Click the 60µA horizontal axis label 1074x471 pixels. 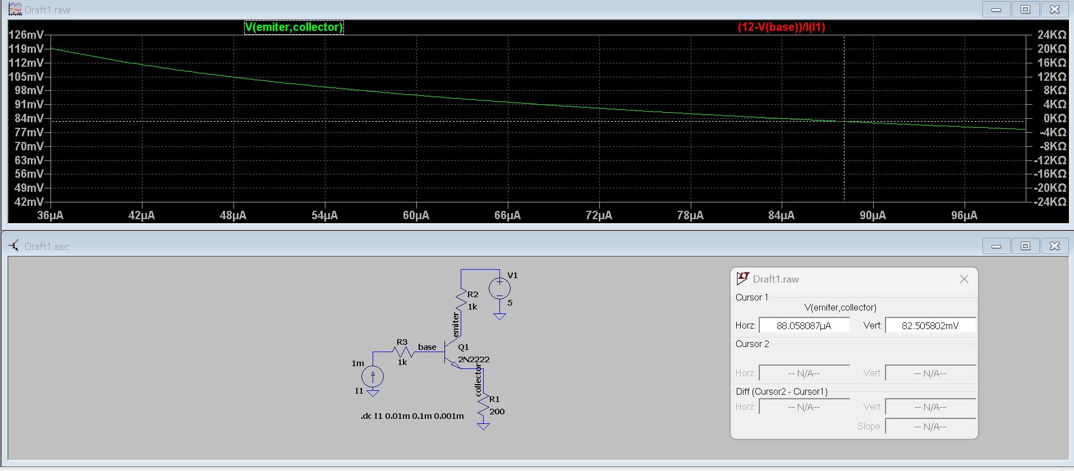tap(416, 215)
